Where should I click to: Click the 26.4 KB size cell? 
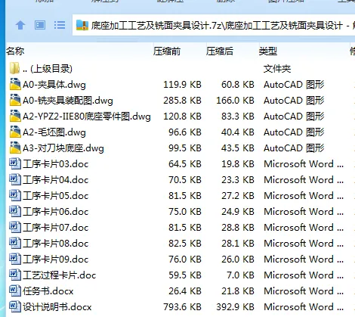tap(185, 291)
